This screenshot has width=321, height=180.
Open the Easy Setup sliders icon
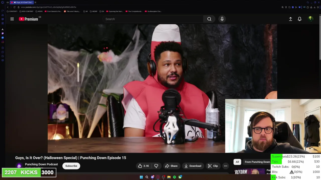coord(318,7)
